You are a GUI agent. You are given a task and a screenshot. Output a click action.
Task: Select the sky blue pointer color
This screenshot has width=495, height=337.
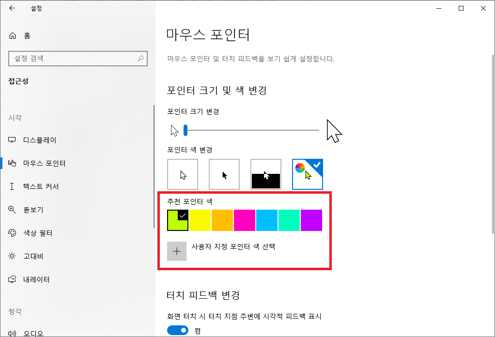coord(267,220)
